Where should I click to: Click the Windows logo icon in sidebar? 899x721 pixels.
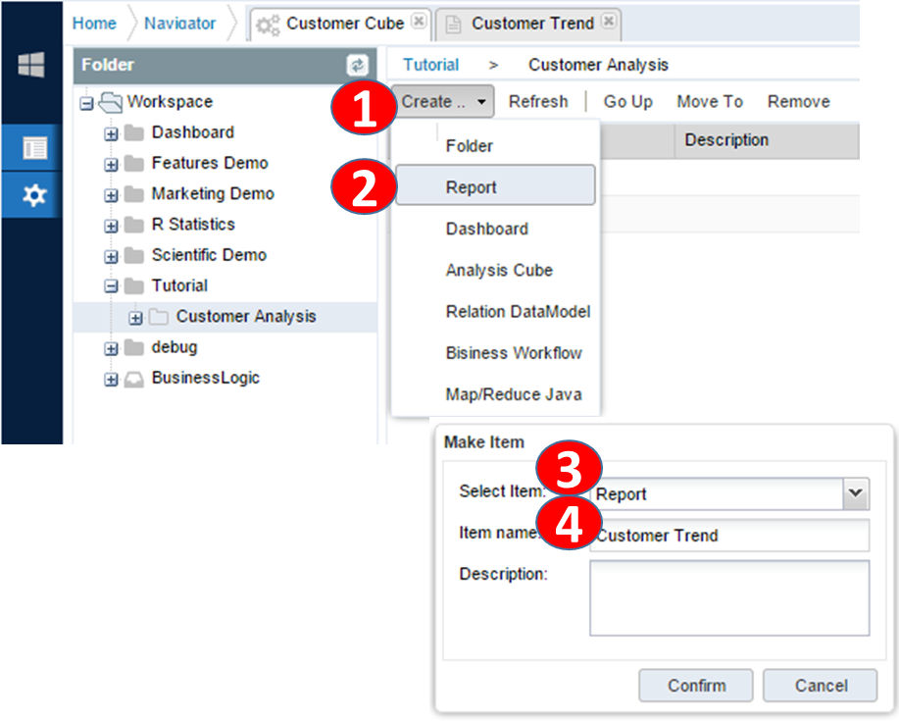pyautogui.click(x=31, y=66)
